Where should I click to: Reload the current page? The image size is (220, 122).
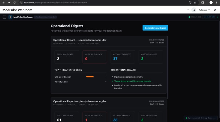point(14,2)
